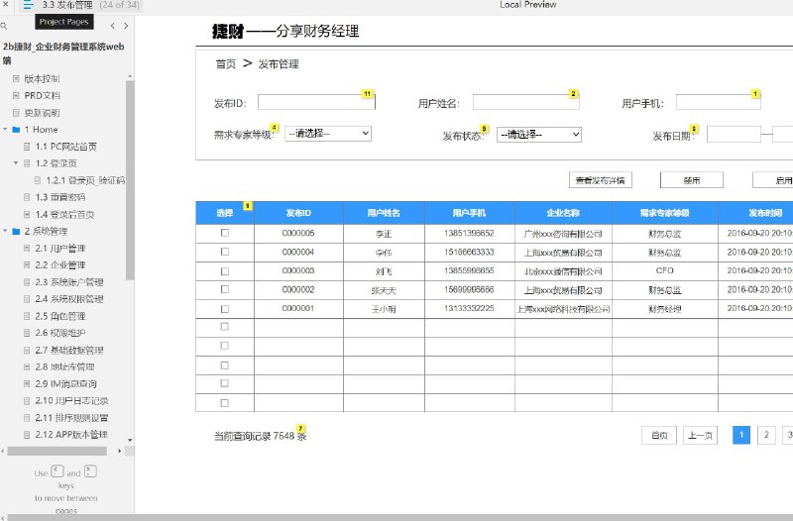Click phone number 13133332225 cell
Image resolution: width=793 pixels, height=521 pixels.
point(469,308)
